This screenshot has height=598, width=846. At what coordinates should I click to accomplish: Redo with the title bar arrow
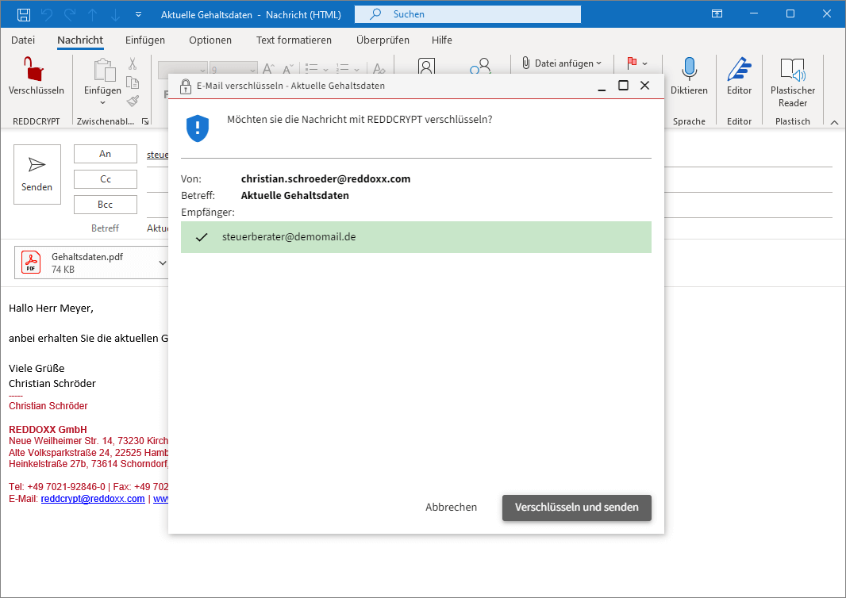[x=70, y=14]
